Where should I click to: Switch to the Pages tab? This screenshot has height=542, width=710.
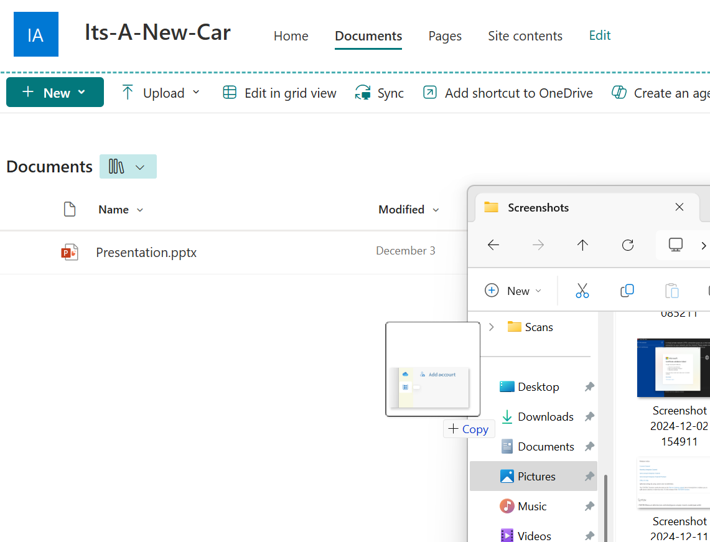click(x=444, y=36)
